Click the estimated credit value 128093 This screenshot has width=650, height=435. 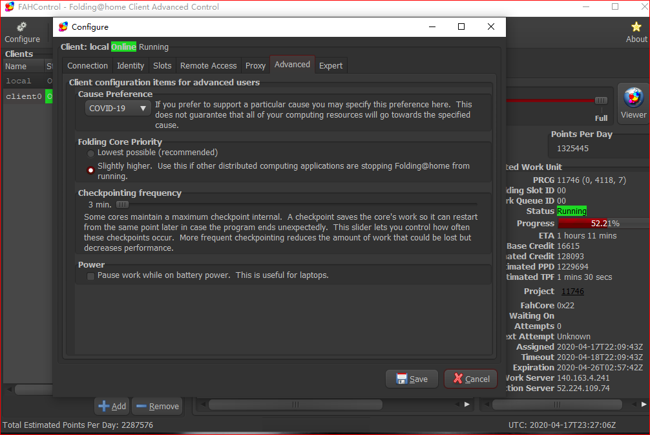tap(570, 256)
